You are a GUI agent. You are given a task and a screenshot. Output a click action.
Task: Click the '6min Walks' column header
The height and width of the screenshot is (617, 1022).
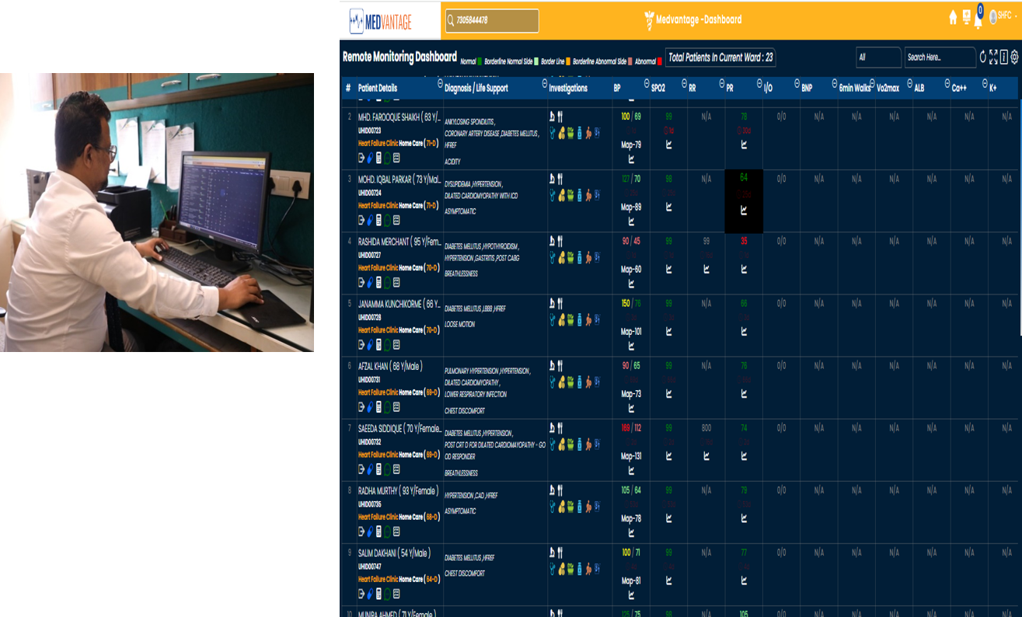(x=855, y=88)
